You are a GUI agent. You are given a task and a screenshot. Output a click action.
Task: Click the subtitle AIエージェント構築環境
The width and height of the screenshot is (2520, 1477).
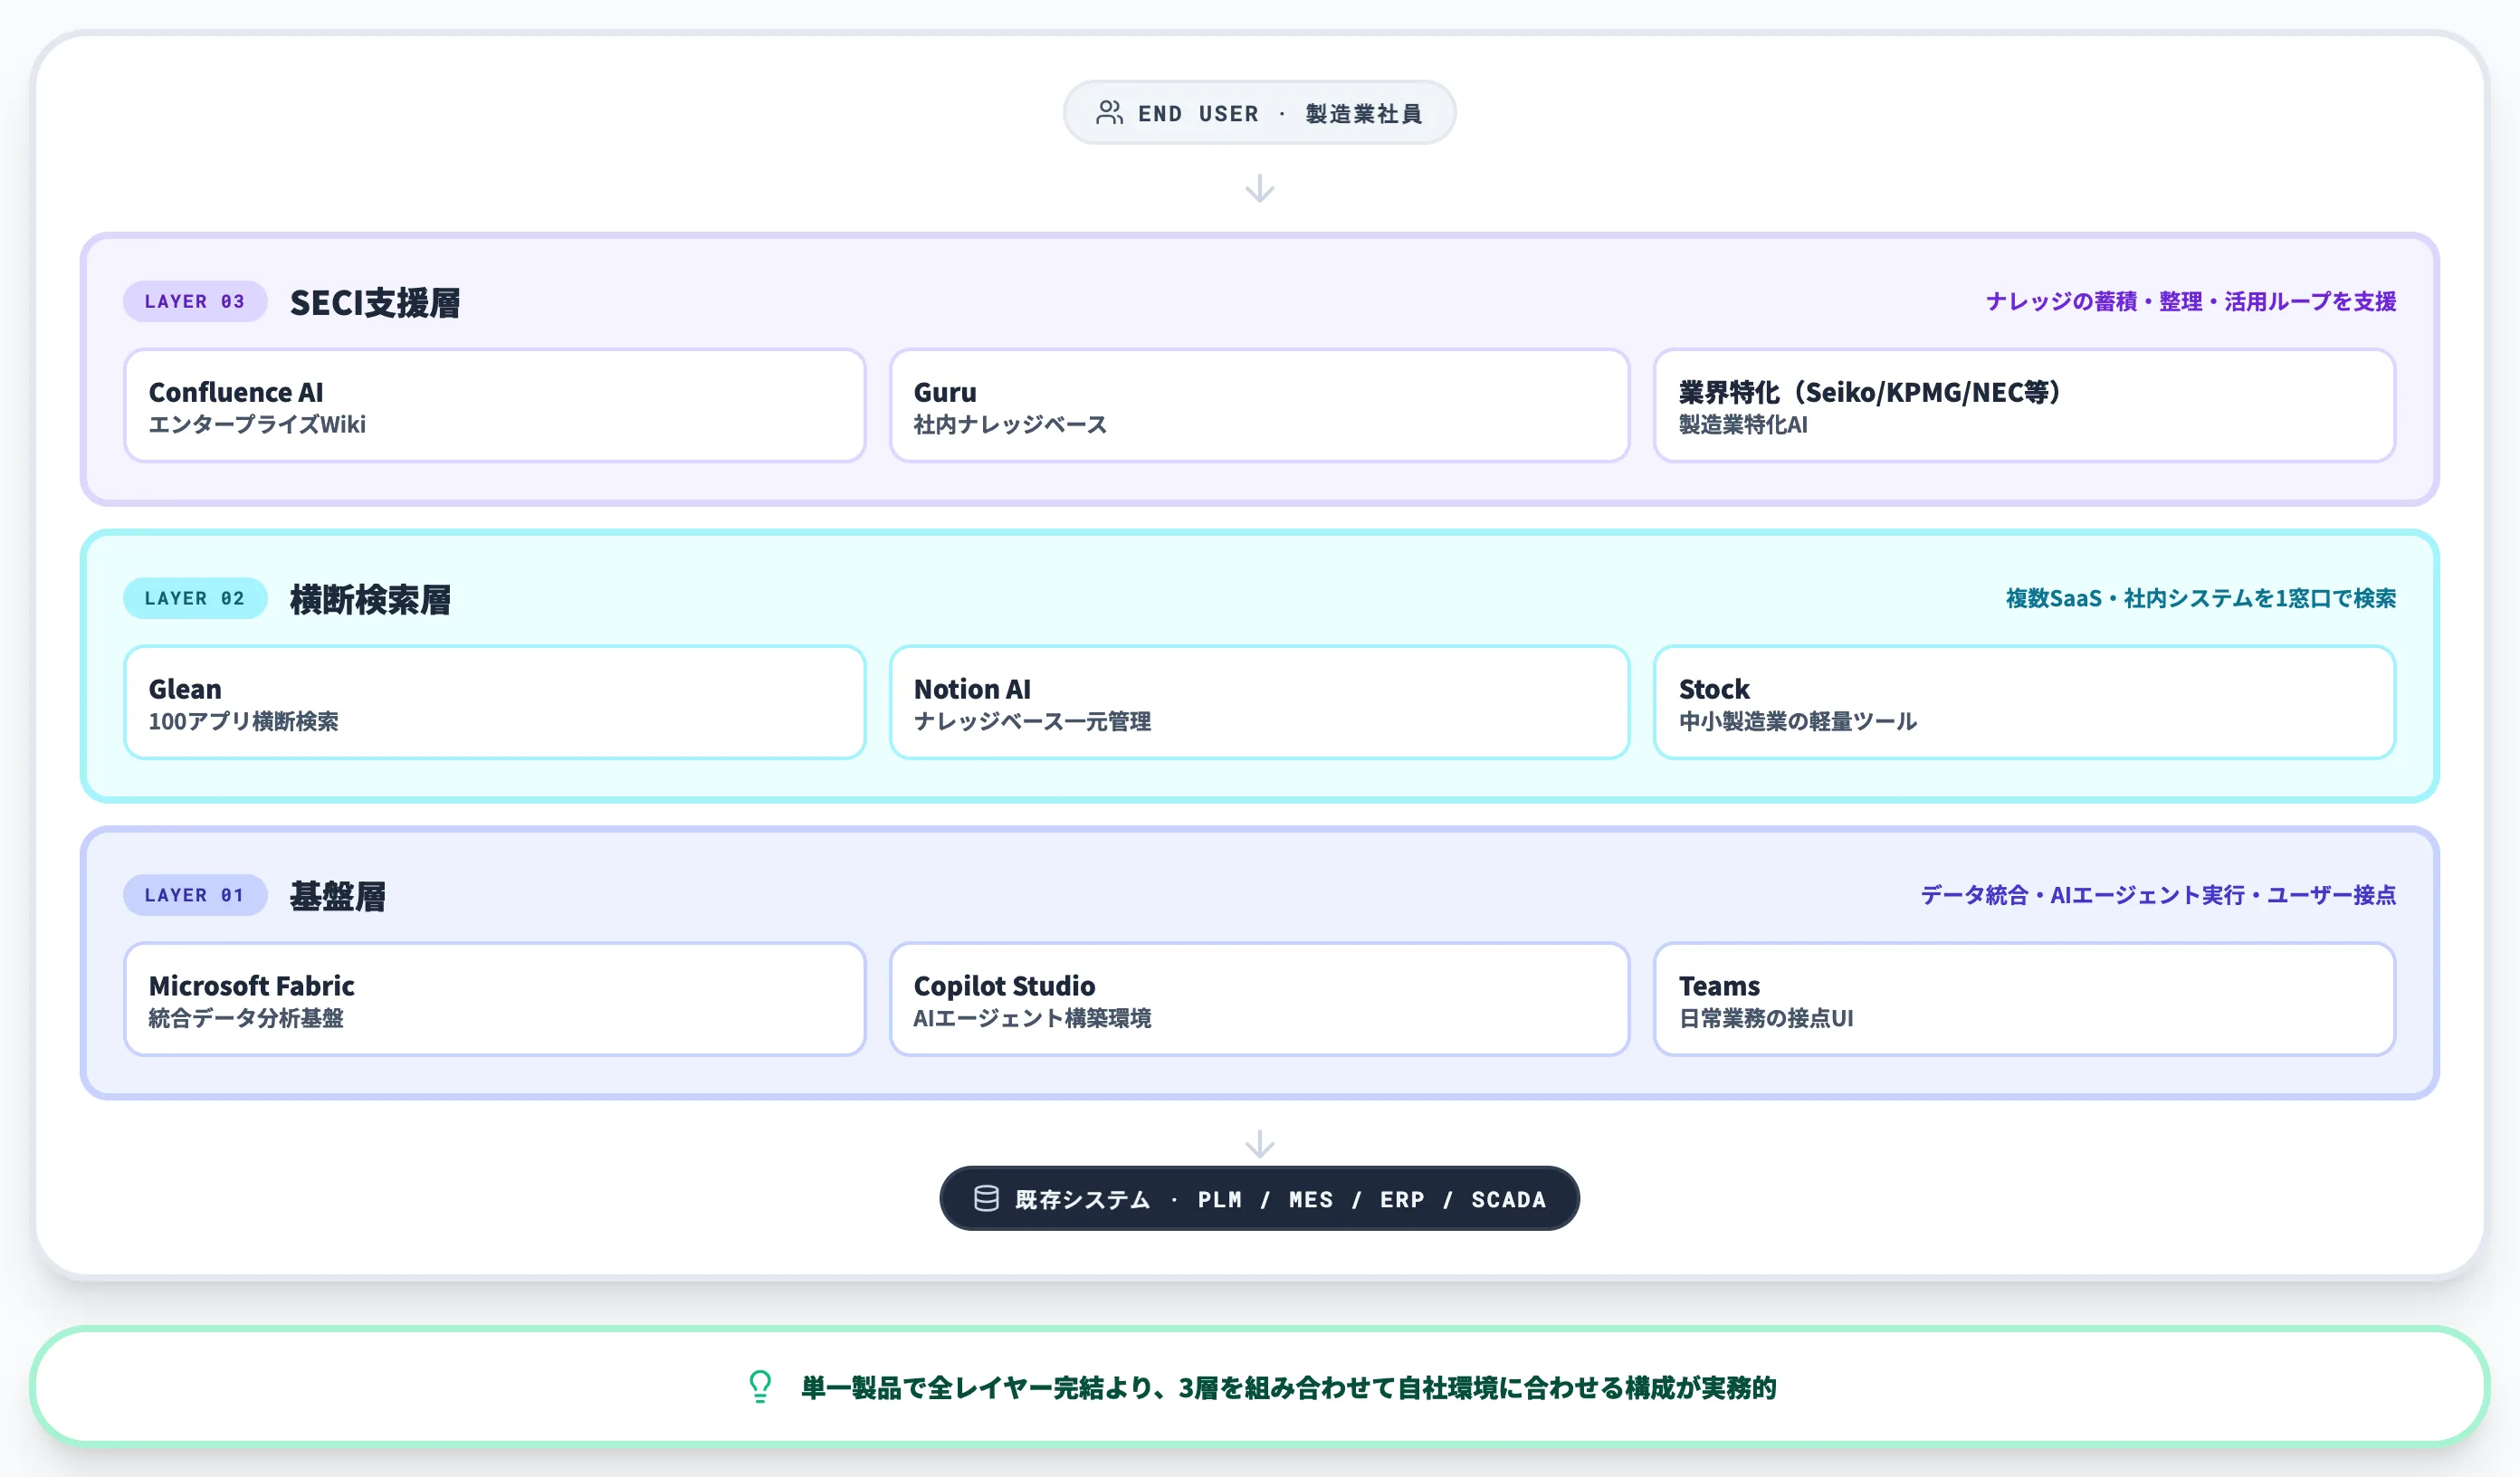point(1032,1018)
